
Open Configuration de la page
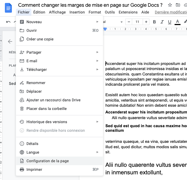(59, 161)
